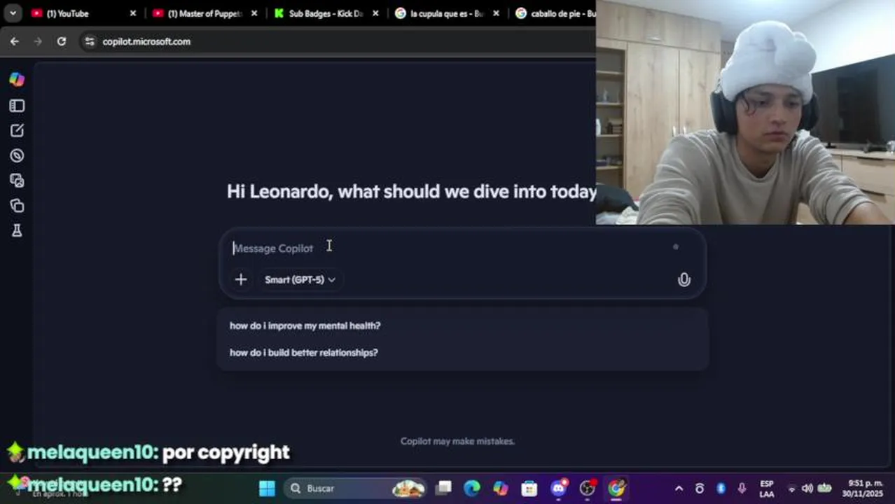Viewport: 895px width, 504px height.
Task: Open the volume speaker tray icon
Action: (807, 489)
